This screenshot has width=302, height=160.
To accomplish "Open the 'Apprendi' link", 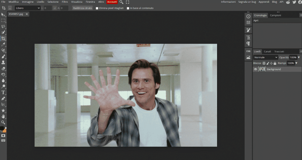I will (x=264, y=2).
